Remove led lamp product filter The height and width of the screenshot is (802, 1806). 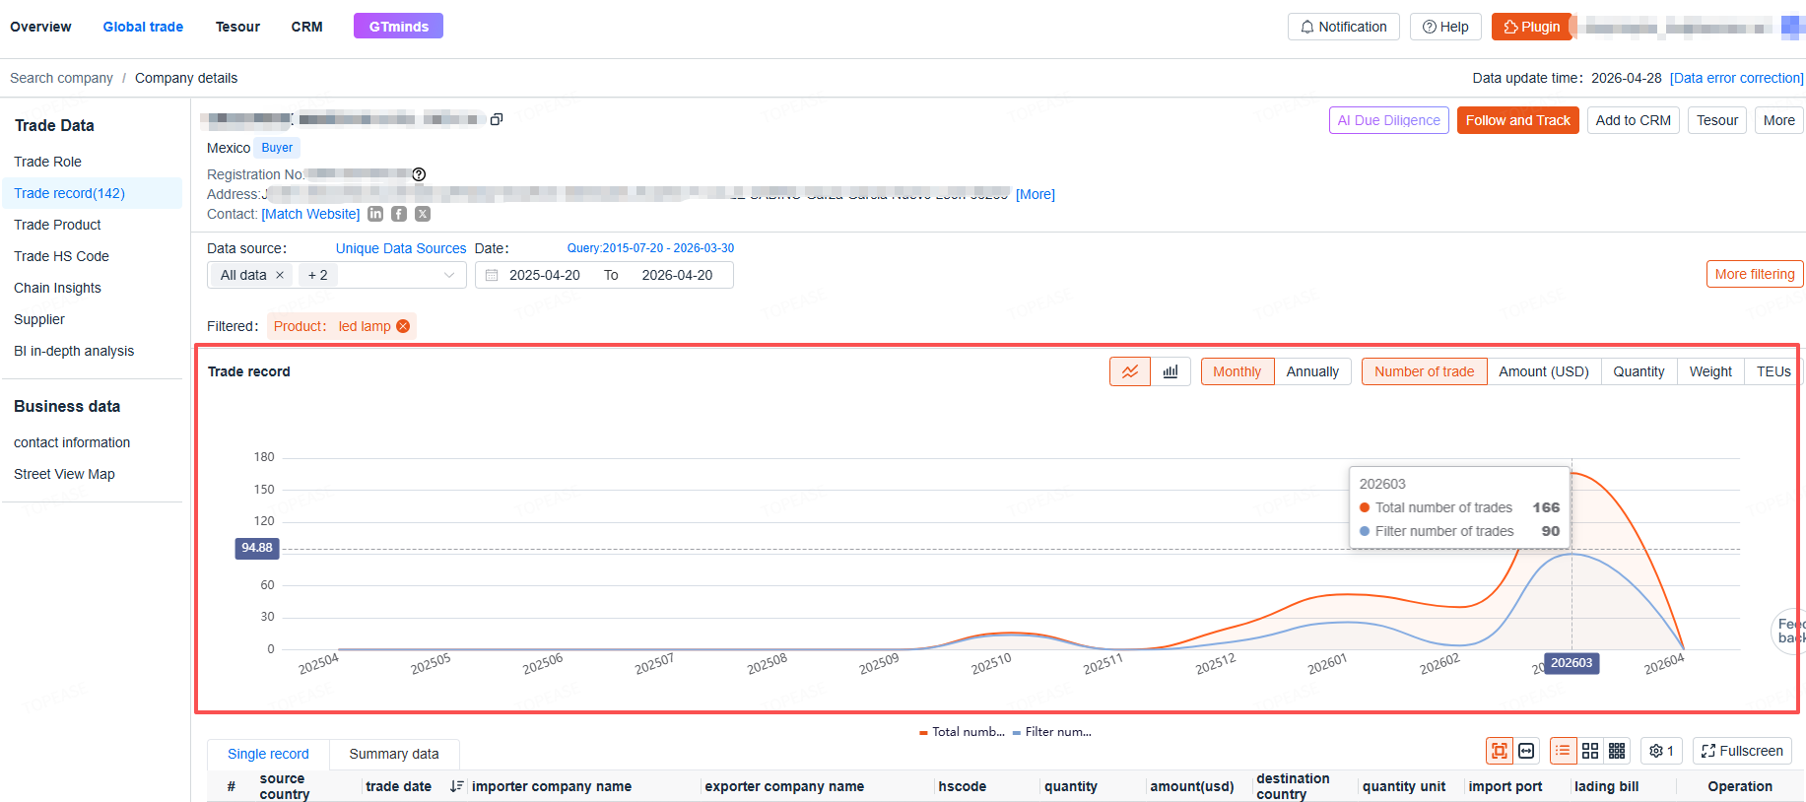(x=403, y=326)
